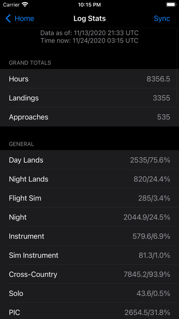The image size is (179, 319).
Task: Tap the Solo hours row
Action: (x=89, y=293)
